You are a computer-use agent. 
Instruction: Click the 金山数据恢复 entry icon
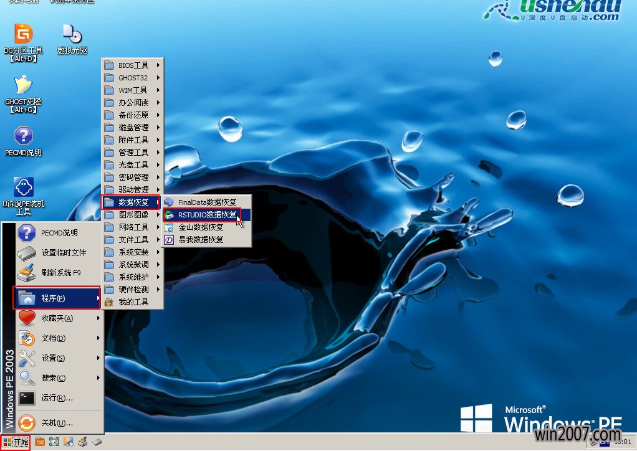(x=169, y=227)
